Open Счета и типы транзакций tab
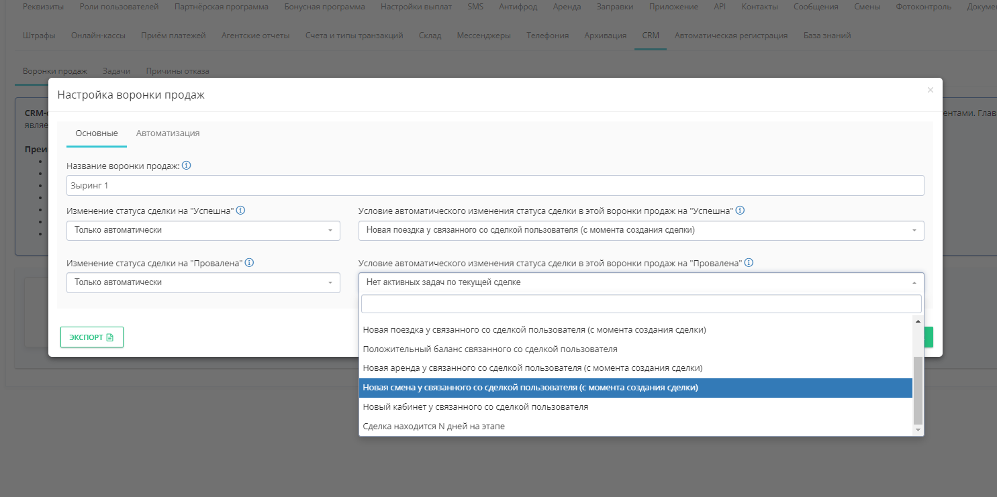The width and height of the screenshot is (997, 497). [354, 36]
